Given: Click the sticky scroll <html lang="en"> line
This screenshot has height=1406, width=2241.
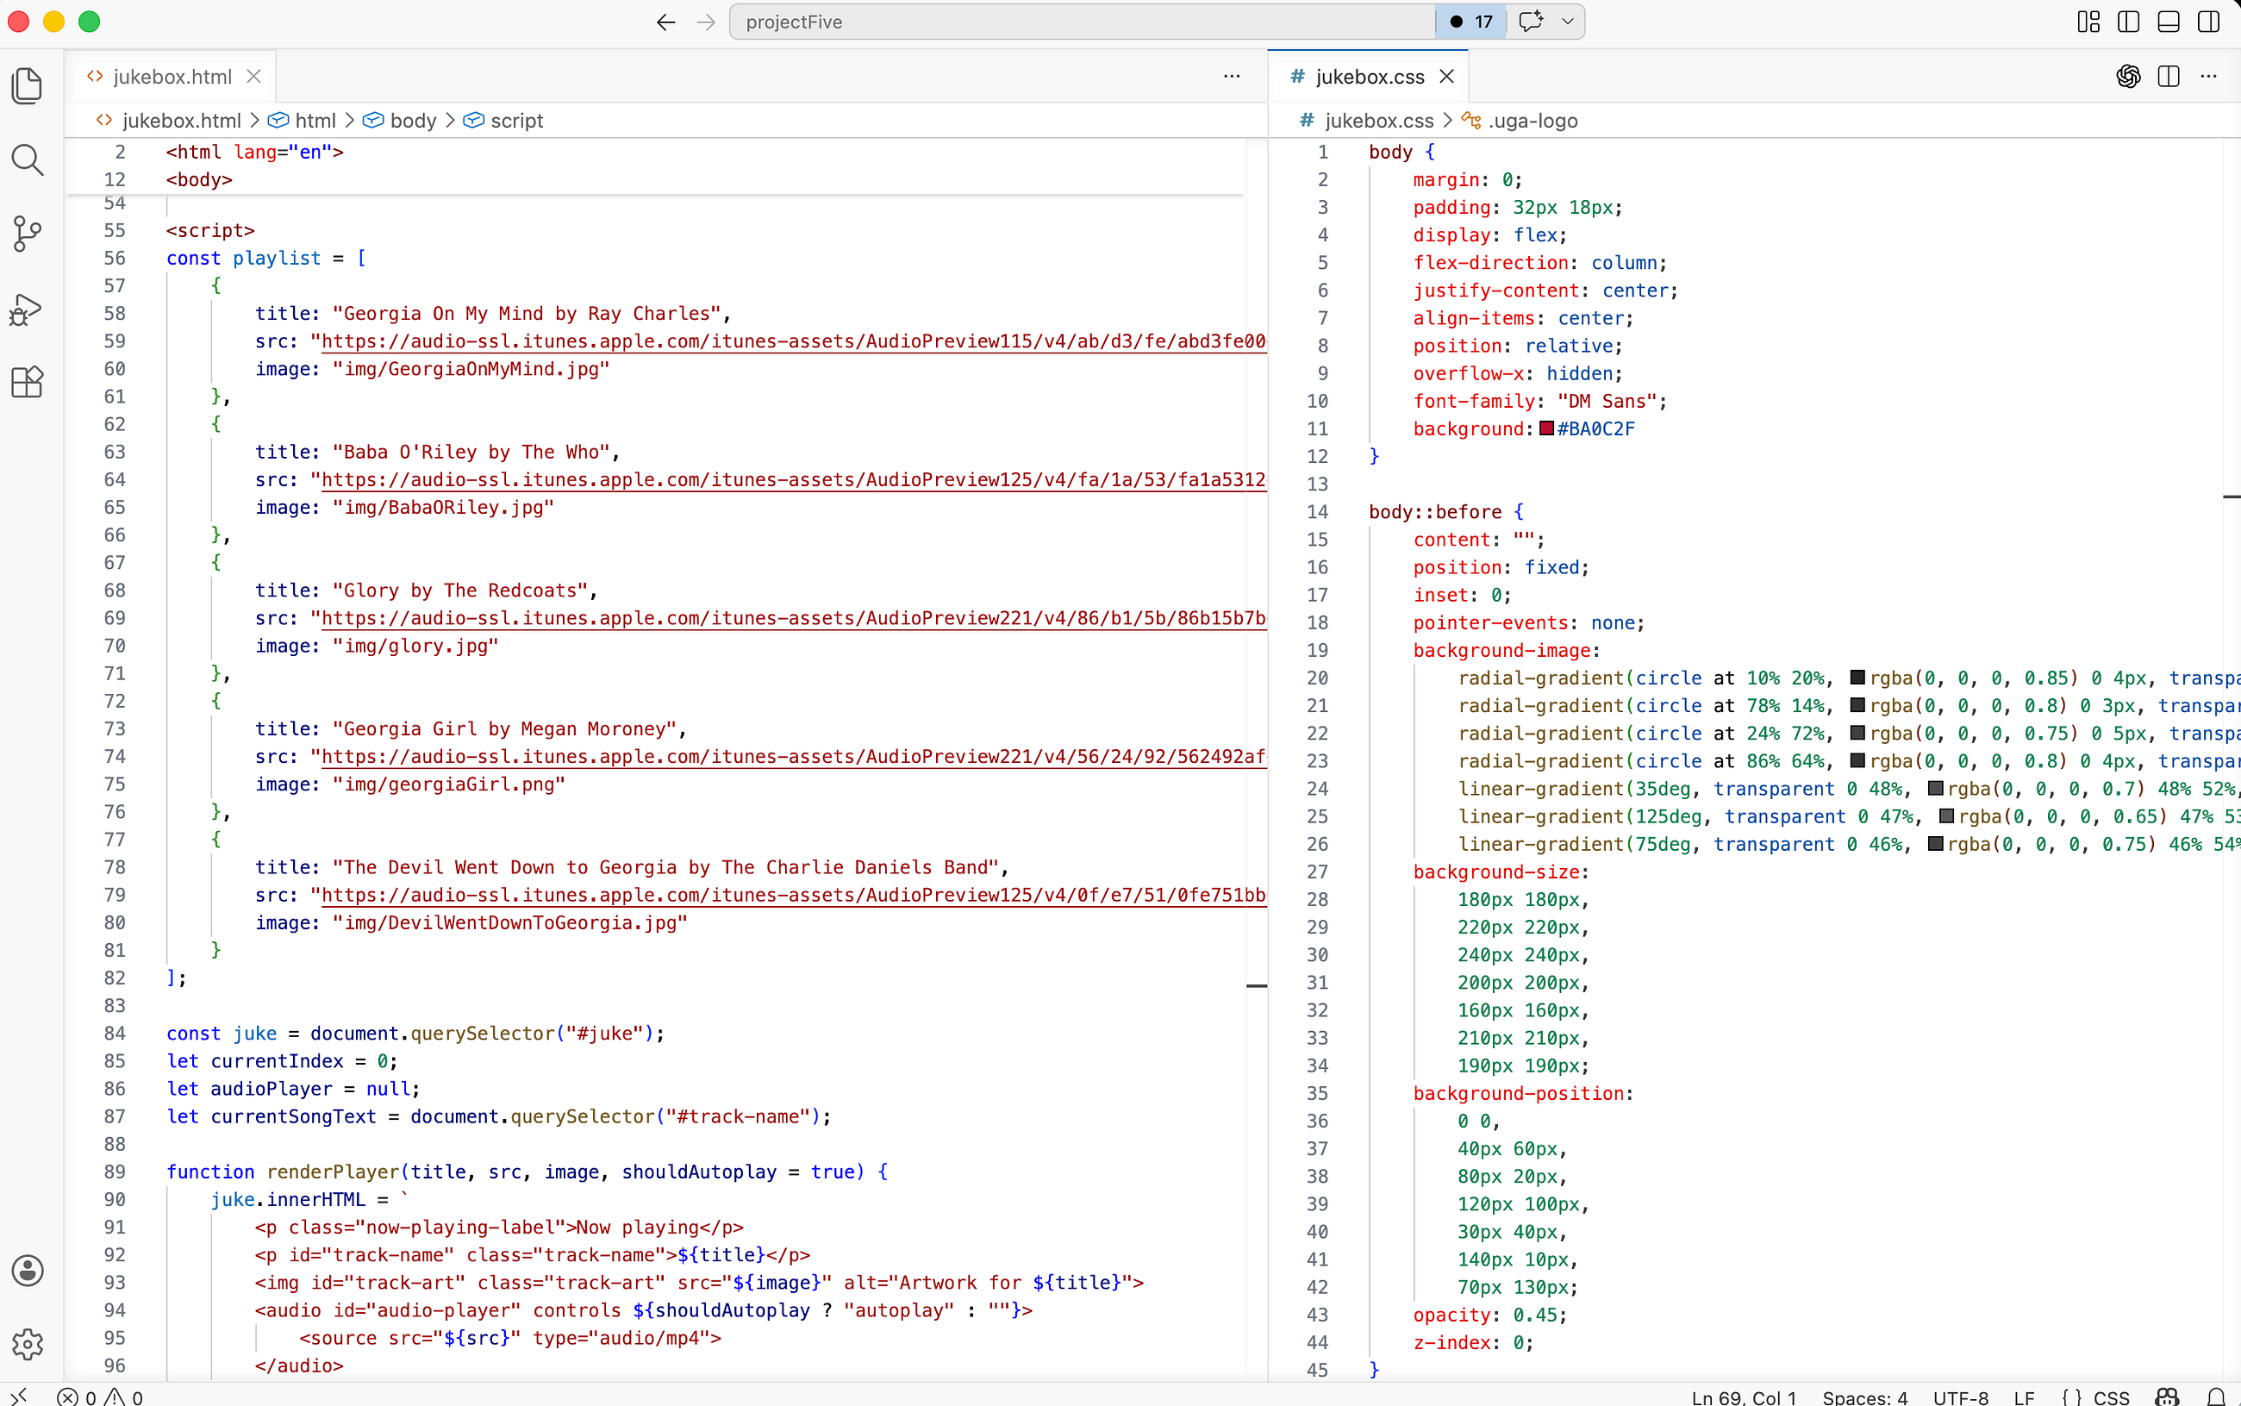Looking at the screenshot, I should tap(254, 152).
